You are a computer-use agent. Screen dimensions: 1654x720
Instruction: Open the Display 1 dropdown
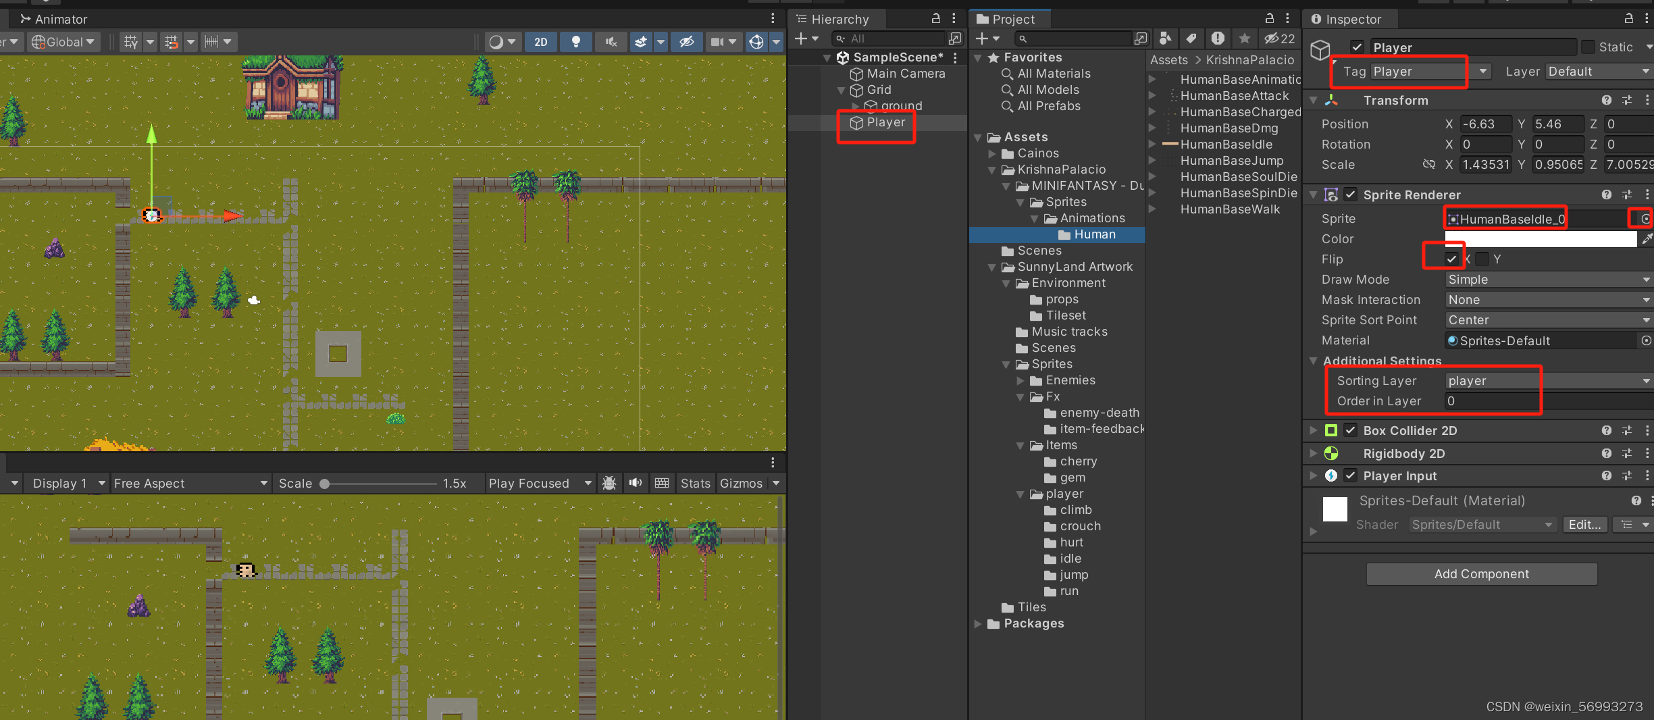point(69,484)
